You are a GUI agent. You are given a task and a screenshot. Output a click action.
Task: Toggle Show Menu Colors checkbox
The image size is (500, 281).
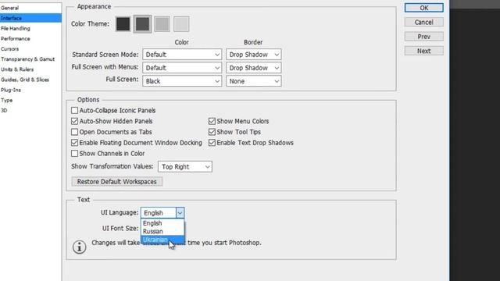pyautogui.click(x=212, y=122)
